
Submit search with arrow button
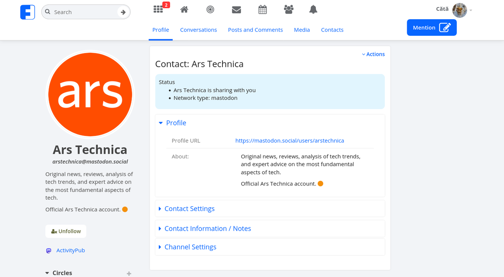(123, 12)
